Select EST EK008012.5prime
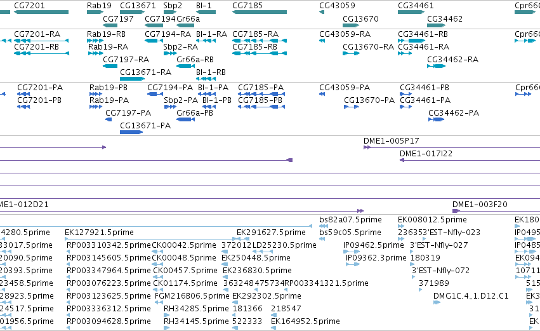Viewport: 540px width, 331px height. (432, 220)
